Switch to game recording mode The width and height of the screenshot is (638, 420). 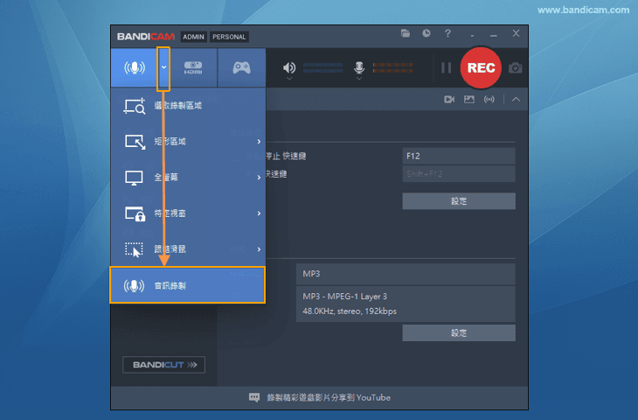click(x=241, y=67)
